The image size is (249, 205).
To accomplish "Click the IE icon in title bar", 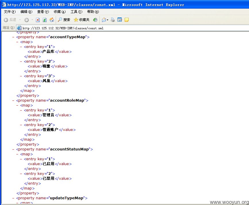I will [x=4, y=5].
